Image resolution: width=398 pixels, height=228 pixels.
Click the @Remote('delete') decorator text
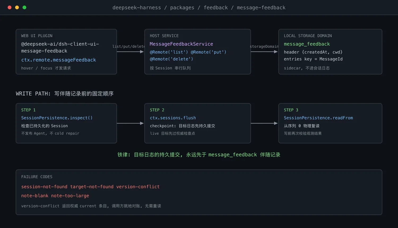click(171, 59)
